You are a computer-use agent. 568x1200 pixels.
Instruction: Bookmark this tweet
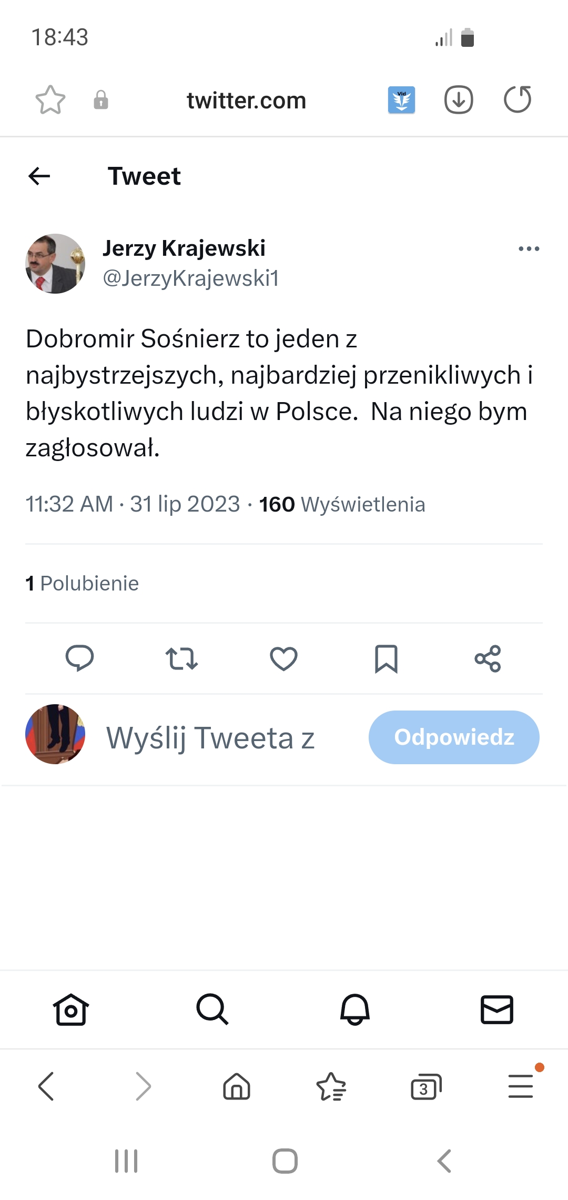(x=386, y=658)
